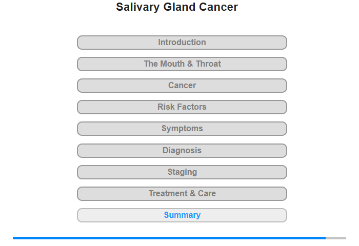Launch the Diagnosis chapter
Image resolution: width=359 pixels, height=246 pixels.
click(182, 151)
